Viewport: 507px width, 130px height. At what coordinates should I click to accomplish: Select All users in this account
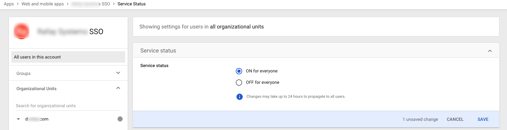click(x=68, y=57)
